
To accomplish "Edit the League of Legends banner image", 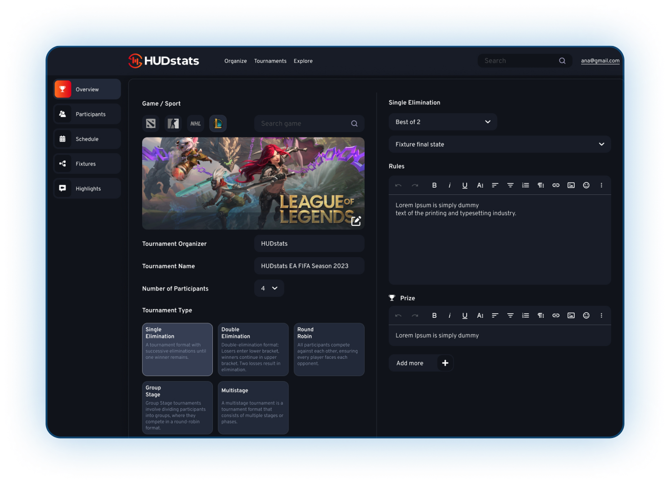I will pyautogui.click(x=356, y=221).
